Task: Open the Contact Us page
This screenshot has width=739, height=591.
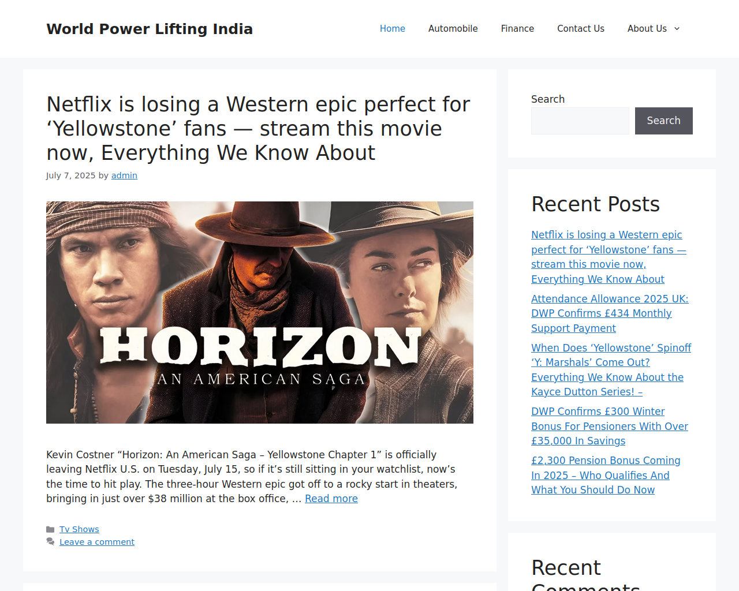Action: click(x=581, y=29)
